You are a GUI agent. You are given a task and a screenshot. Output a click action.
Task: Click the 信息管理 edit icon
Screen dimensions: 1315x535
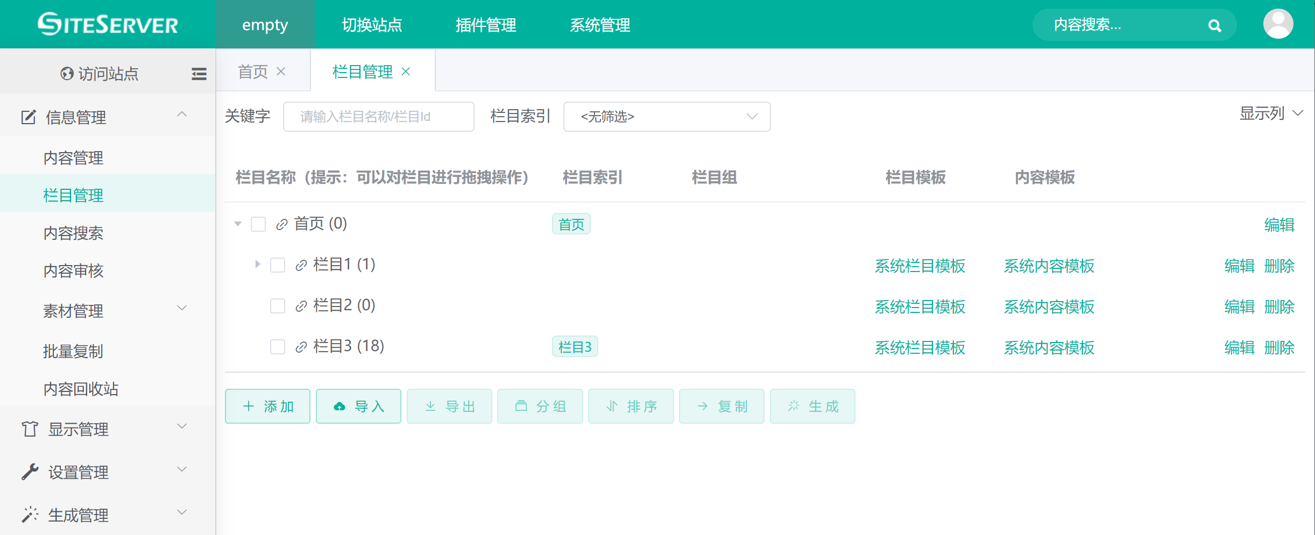pos(29,116)
